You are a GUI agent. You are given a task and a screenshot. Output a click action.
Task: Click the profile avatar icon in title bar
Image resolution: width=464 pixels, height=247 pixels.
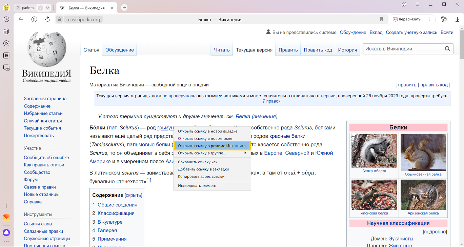pyautogui.click(x=7, y=7)
